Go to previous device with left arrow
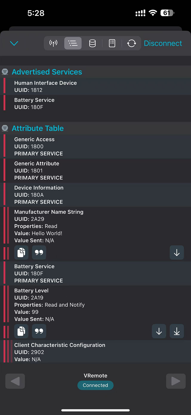Screen dimensions: 191x415 click(15, 381)
